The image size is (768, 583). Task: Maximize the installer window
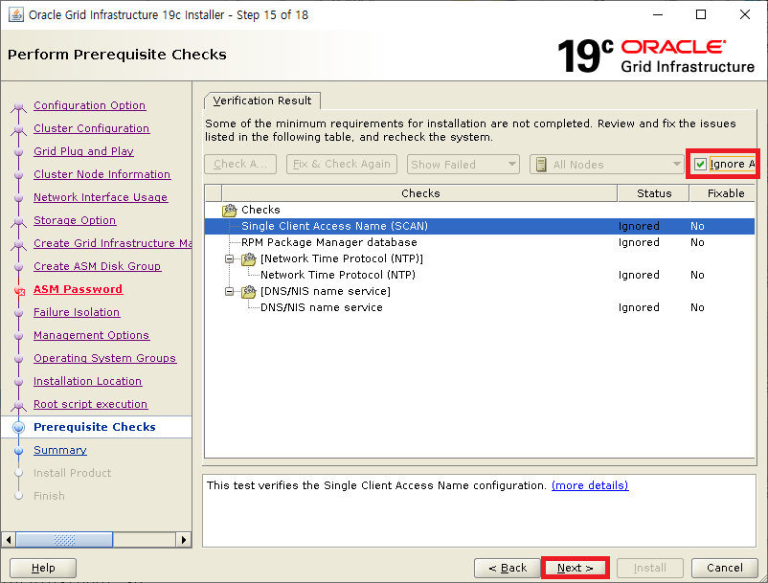tap(701, 14)
